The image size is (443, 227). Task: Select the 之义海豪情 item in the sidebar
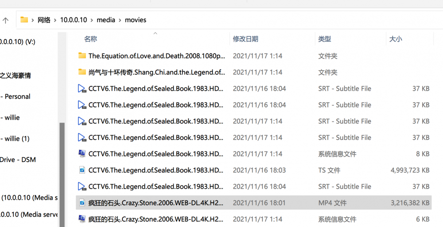[15, 75]
